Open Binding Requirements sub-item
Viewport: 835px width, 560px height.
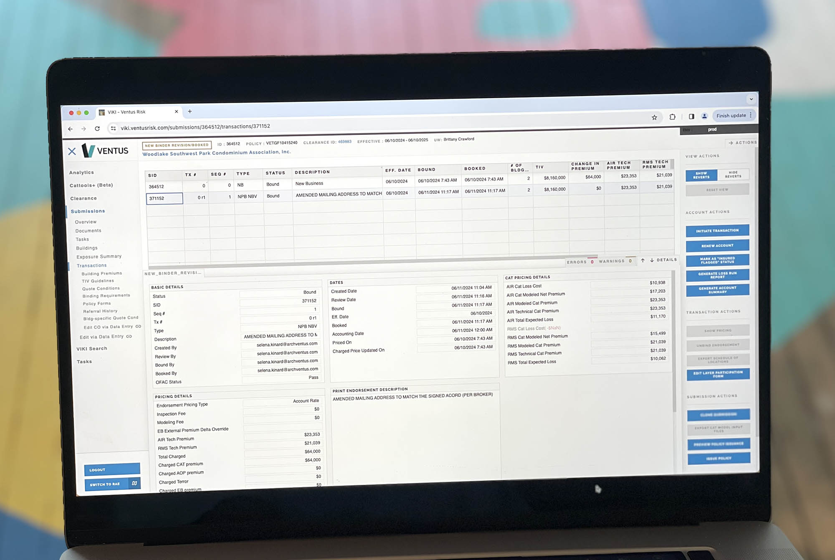(106, 296)
